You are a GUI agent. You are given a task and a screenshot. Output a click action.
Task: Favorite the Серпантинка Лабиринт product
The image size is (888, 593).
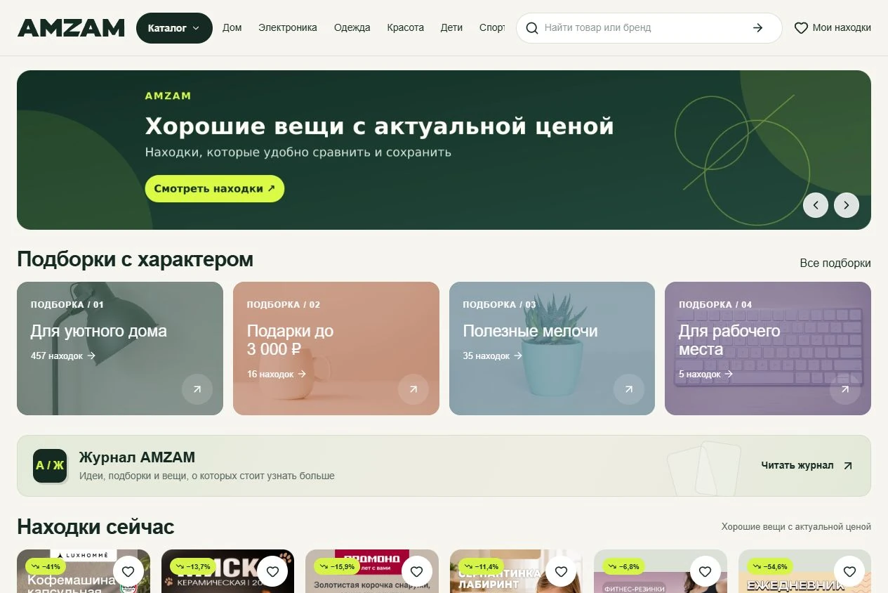pyautogui.click(x=561, y=572)
